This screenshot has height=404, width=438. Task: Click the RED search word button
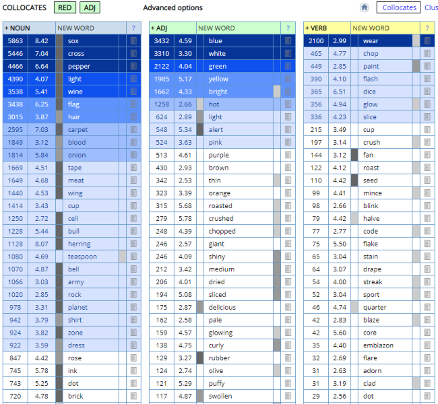(65, 7)
